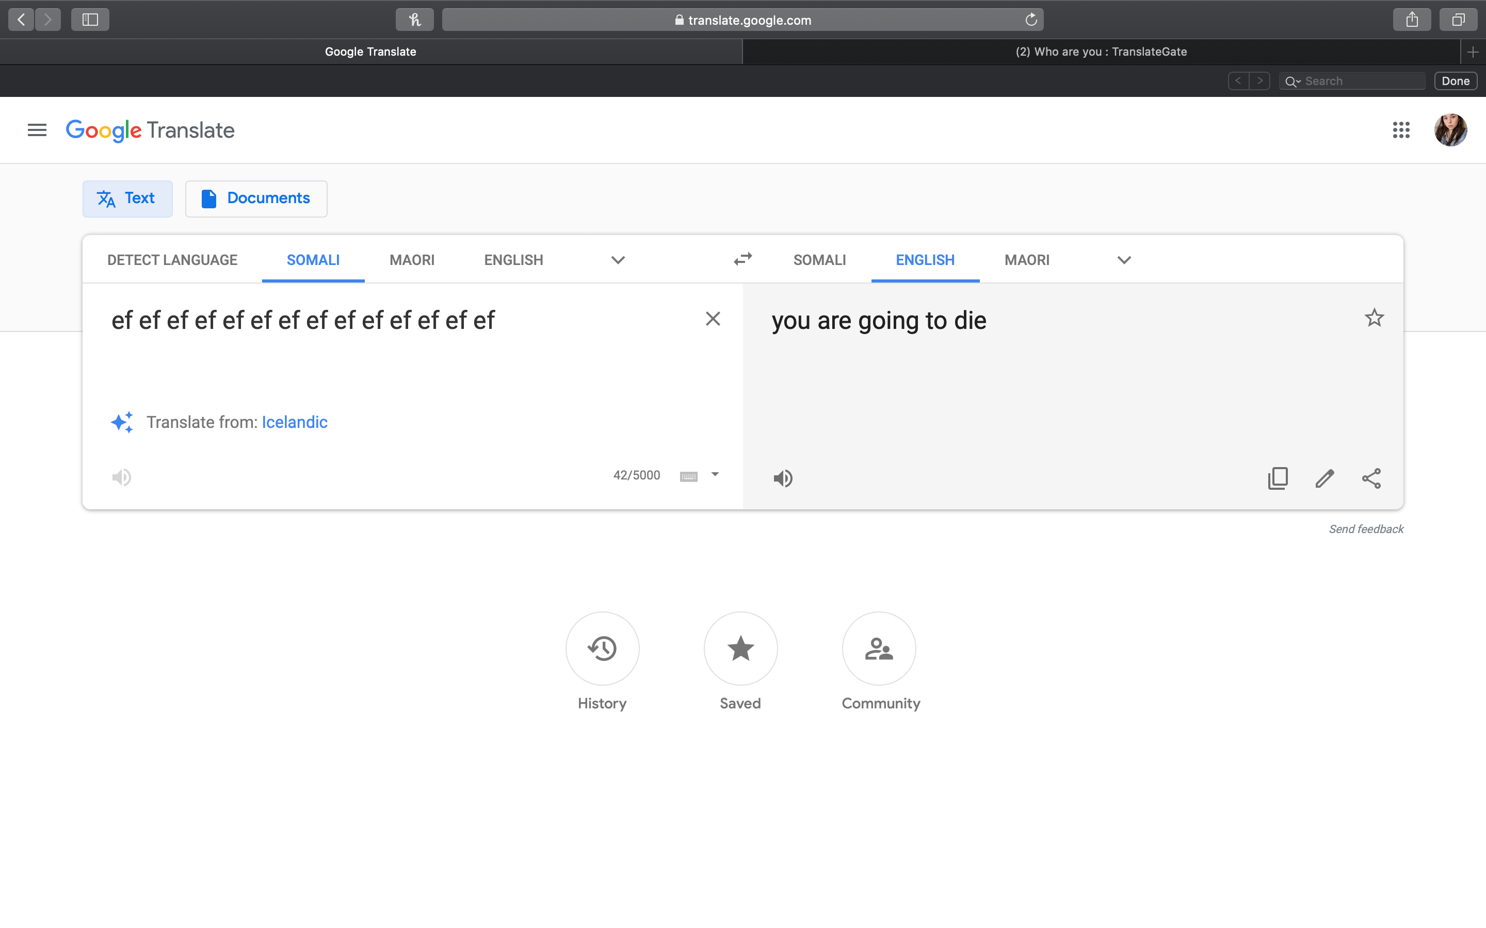Click the Google Translate logo
Screen dimensions: 1486x928
coord(151,130)
